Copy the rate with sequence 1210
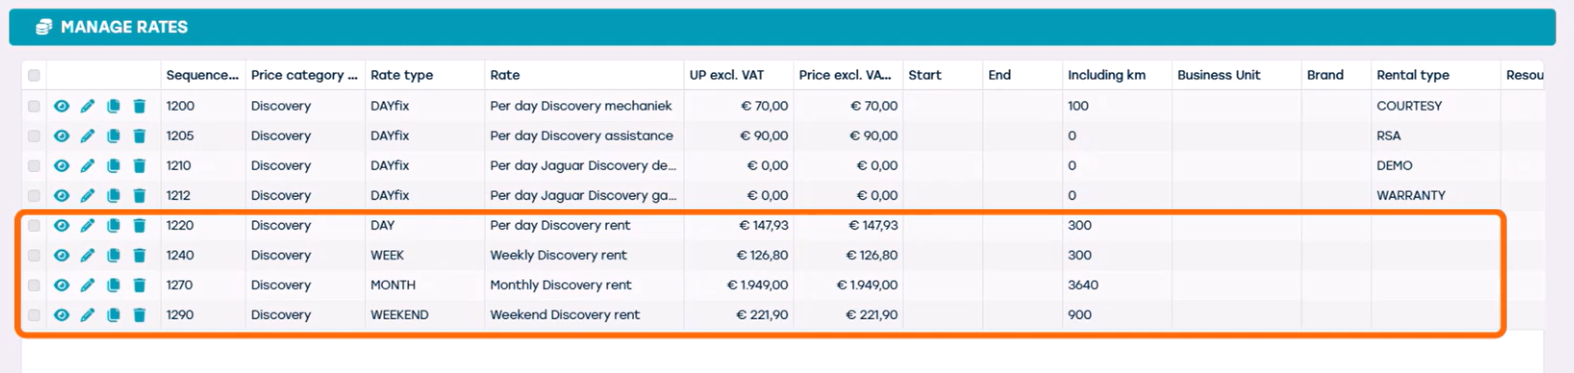 tap(113, 166)
